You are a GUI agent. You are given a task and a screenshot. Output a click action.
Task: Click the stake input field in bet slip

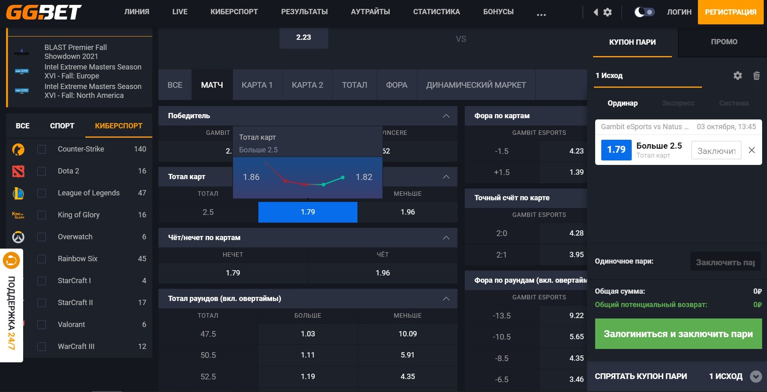pyautogui.click(x=716, y=151)
